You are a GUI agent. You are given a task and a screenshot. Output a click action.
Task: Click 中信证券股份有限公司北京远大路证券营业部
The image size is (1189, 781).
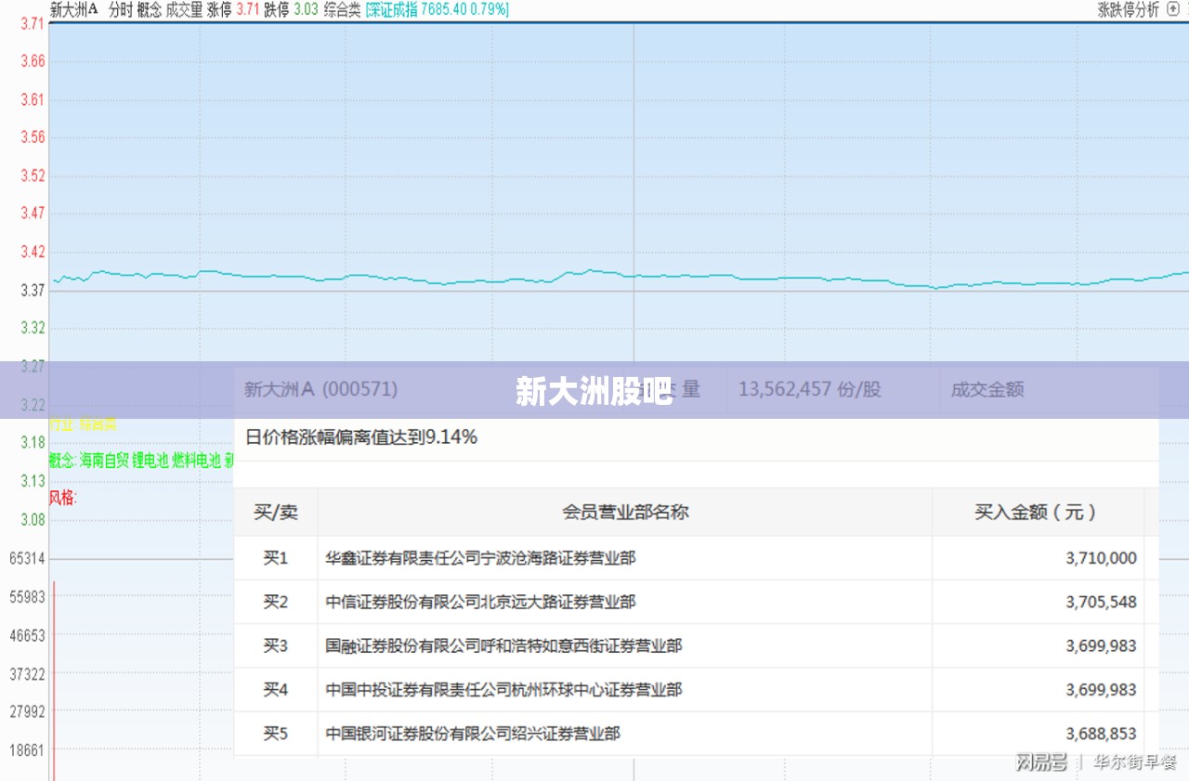pyautogui.click(x=480, y=602)
